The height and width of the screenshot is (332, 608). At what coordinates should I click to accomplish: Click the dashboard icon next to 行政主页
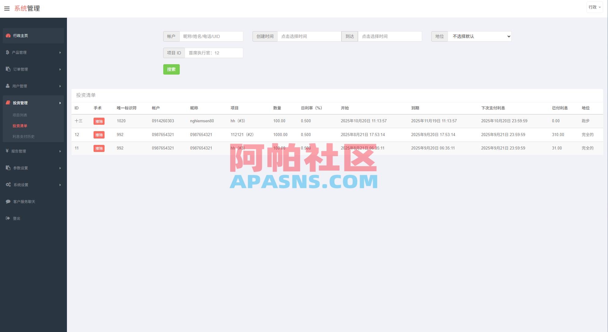8,36
